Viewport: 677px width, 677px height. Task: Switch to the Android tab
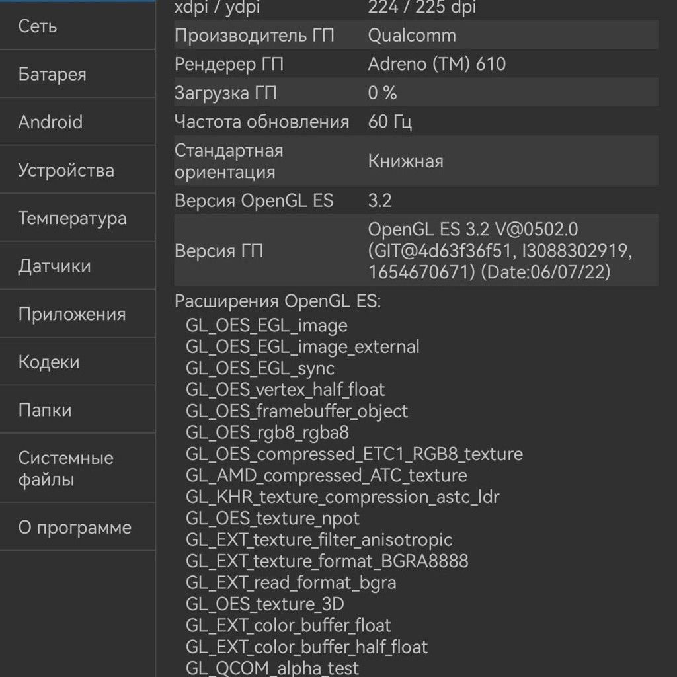[x=78, y=122]
